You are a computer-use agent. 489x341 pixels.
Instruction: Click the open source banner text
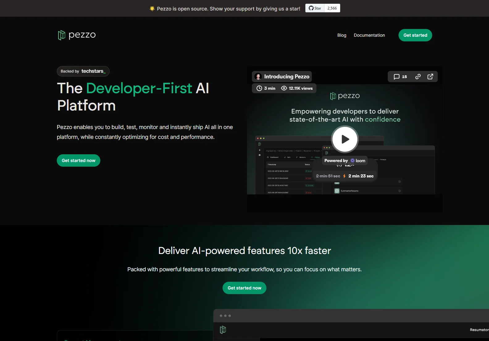[x=228, y=9]
